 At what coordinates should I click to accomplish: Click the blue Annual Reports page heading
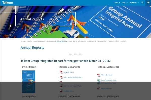click(x=32, y=48)
